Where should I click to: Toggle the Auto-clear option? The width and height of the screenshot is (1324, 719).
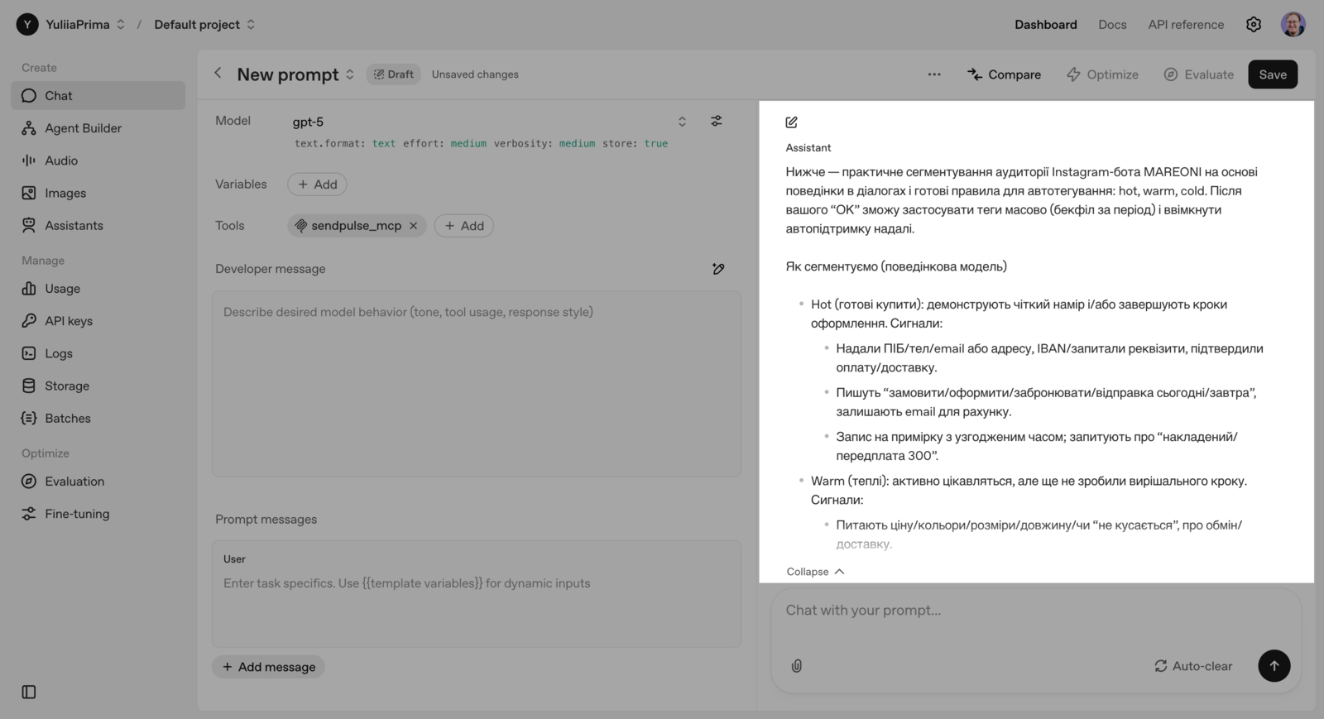click(x=1193, y=666)
